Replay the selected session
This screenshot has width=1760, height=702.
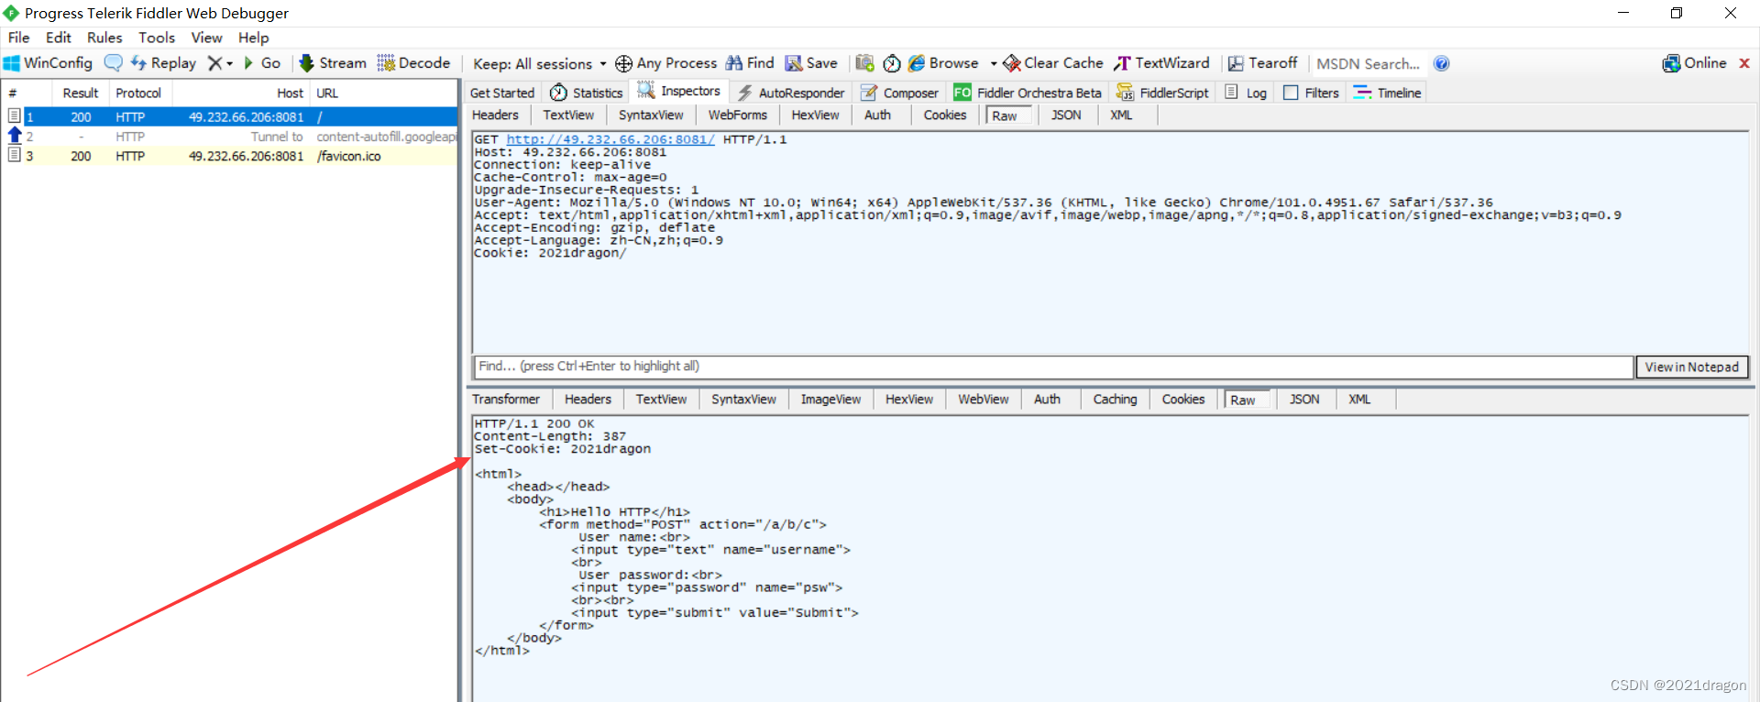pos(163,63)
